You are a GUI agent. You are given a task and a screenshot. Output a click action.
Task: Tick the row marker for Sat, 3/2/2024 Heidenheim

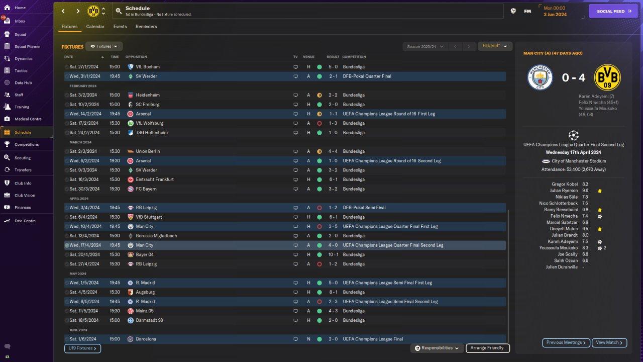point(67,95)
